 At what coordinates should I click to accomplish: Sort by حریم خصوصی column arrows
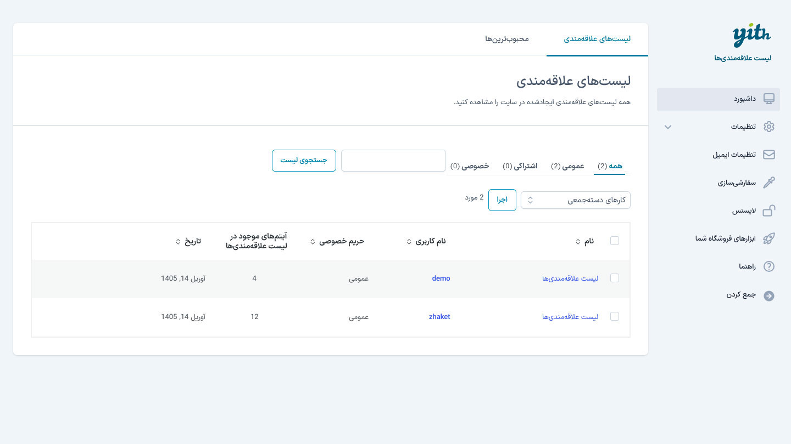pos(313,242)
